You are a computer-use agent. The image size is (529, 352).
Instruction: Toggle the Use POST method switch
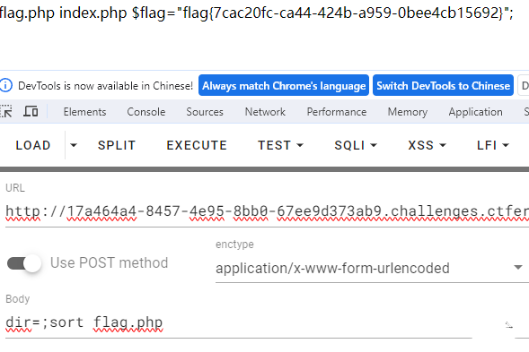click(x=24, y=263)
